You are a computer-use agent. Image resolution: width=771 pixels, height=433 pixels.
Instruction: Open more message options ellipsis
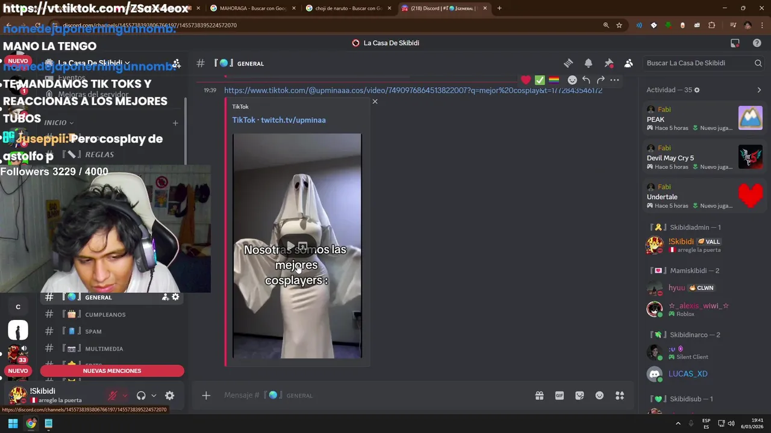click(614, 80)
